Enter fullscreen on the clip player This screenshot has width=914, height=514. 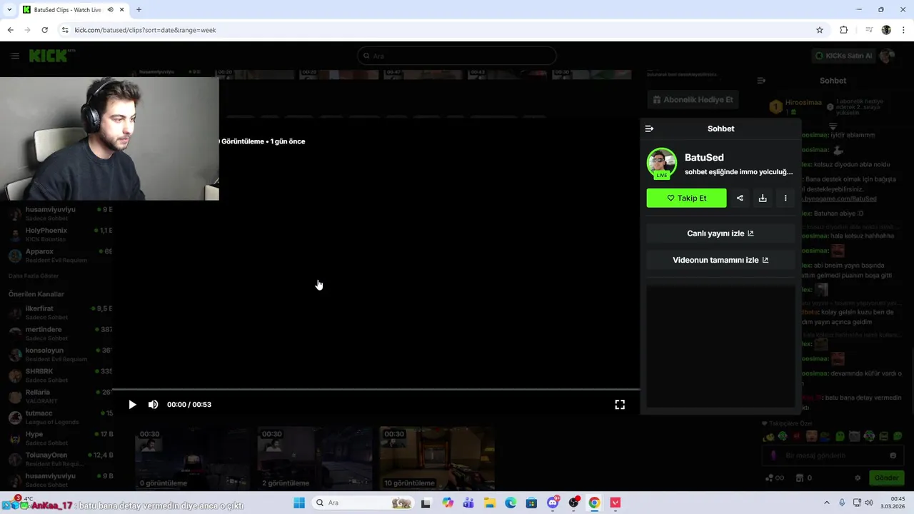coord(620,404)
